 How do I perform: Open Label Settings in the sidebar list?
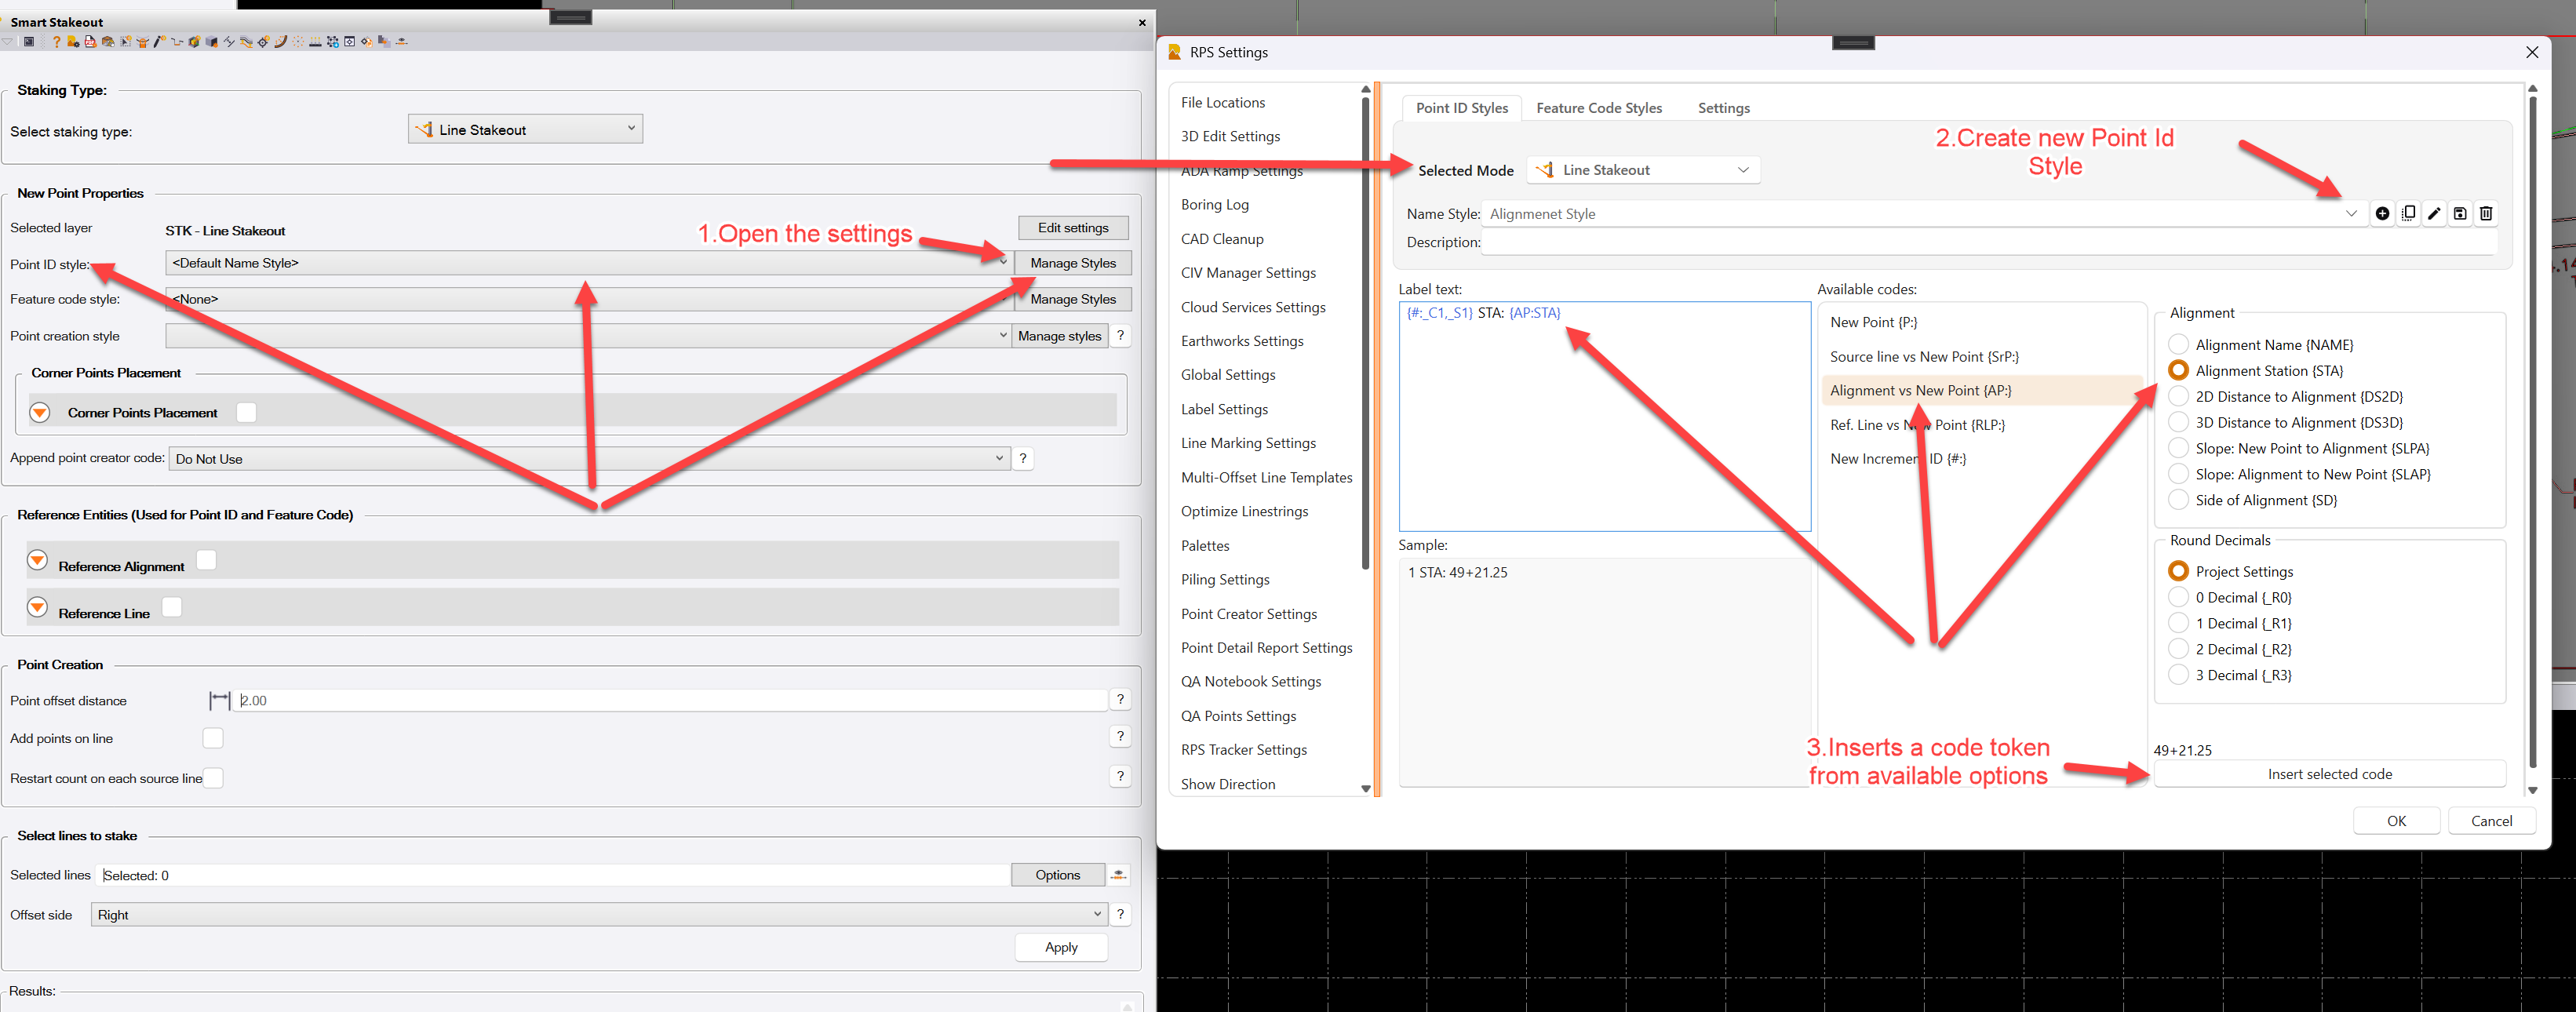(1224, 409)
